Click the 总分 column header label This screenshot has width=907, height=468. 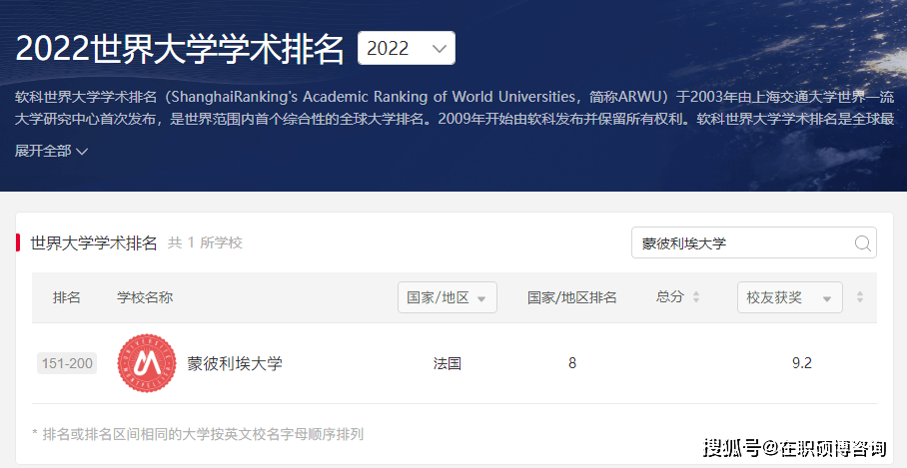669,297
